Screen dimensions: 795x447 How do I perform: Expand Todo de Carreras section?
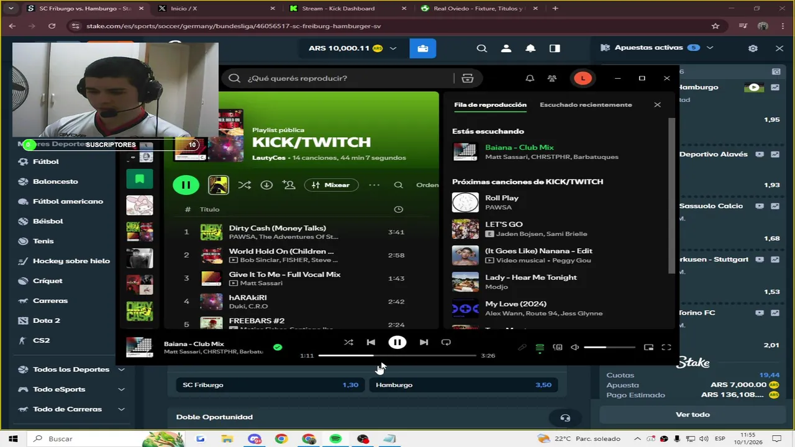pyautogui.click(x=71, y=409)
